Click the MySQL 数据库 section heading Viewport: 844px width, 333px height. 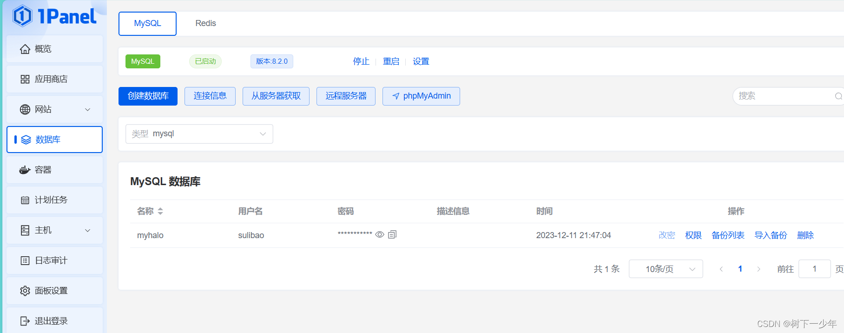tap(165, 182)
